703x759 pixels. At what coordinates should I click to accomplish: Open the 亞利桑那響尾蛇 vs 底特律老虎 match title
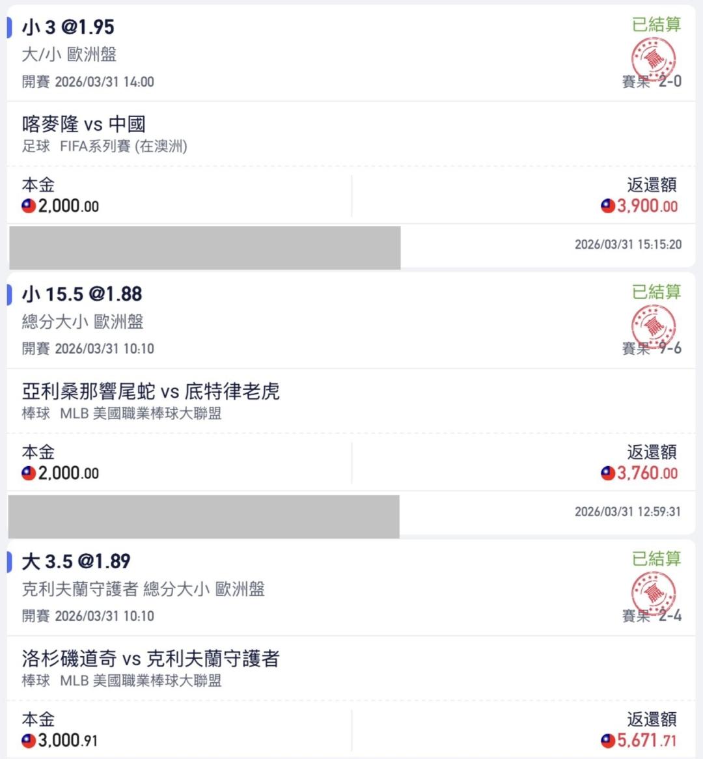pos(150,391)
